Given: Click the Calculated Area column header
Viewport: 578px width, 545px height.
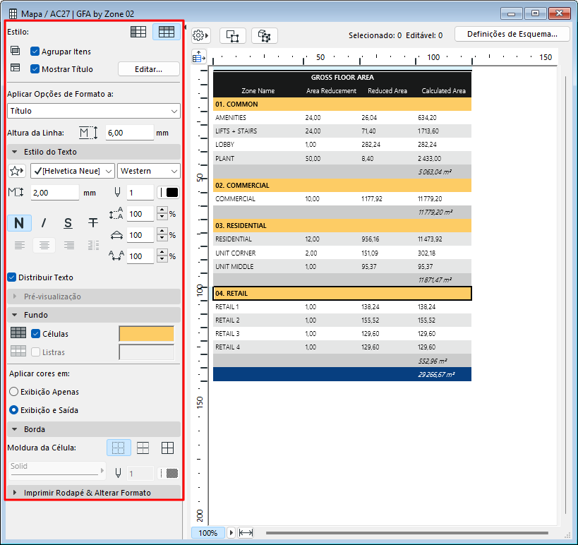Looking at the screenshot, I should pos(443,90).
